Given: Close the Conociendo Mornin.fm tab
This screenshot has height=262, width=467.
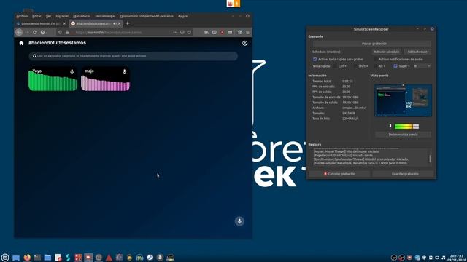Looking at the screenshot, I should [x=65, y=23].
